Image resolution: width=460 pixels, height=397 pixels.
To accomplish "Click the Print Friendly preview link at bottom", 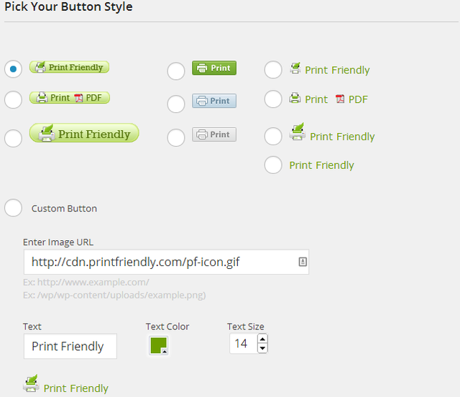I will coord(75,388).
